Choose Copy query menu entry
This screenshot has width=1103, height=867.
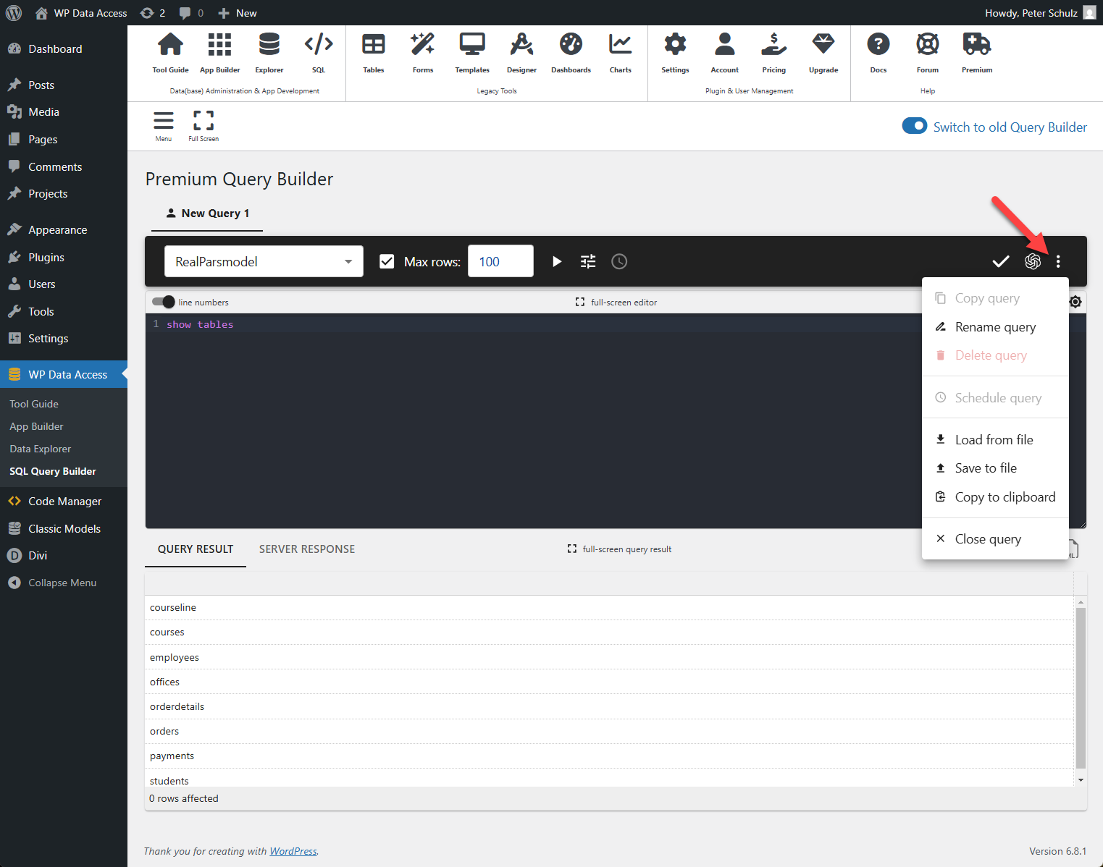pos(995,298)
